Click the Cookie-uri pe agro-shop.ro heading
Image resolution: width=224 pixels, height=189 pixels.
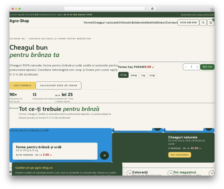click(x=34, y=168)
